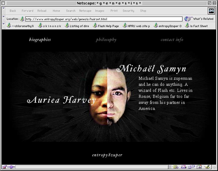Click inside the Location URL field
218x171 pixels.
tap(102, 19)
